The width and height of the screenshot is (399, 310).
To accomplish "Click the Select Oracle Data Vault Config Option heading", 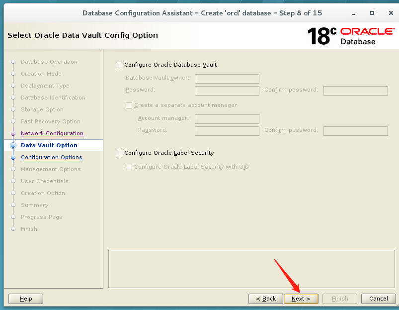I will tap(82, 35).
